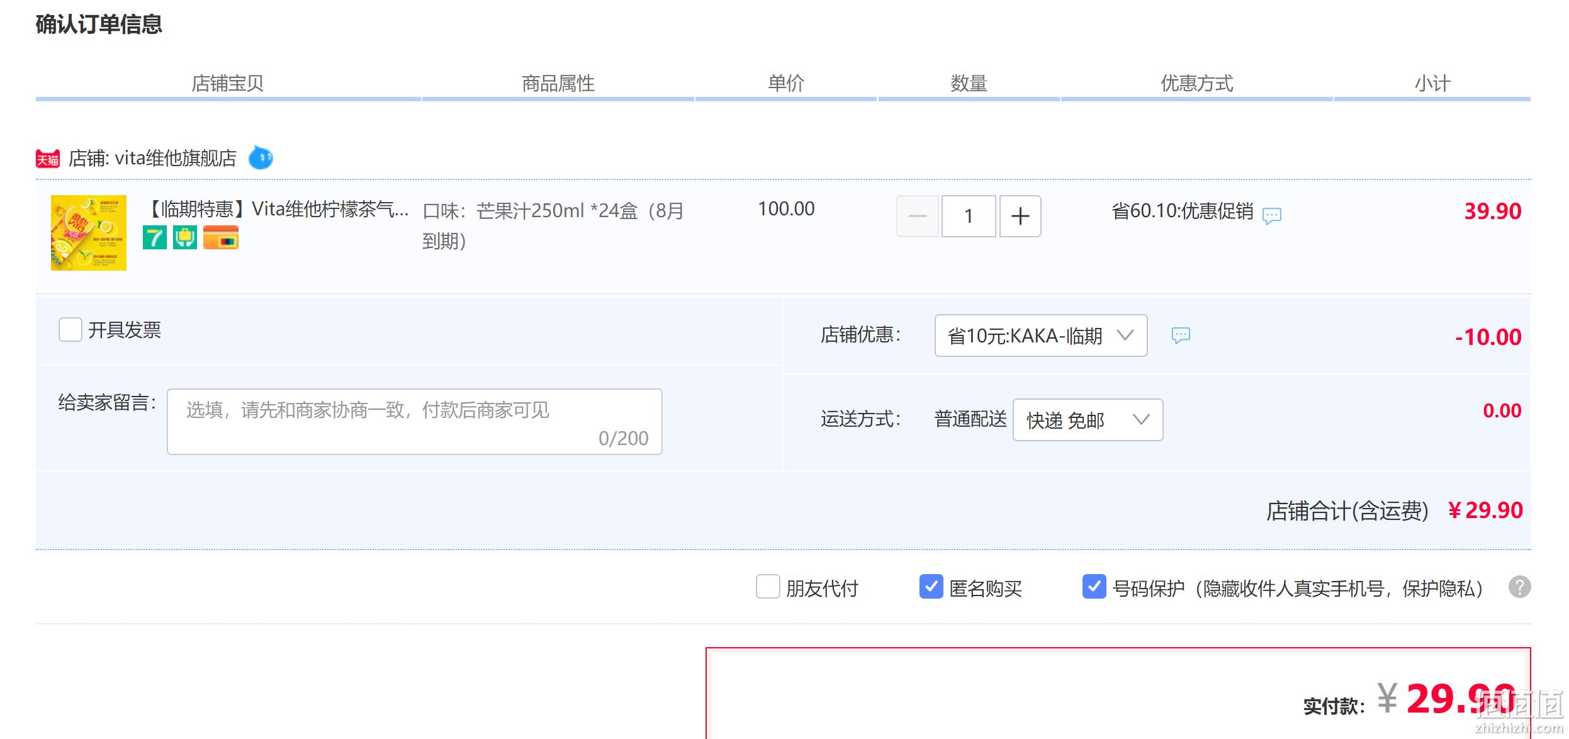Click the 店铺合计 total ¥29.90
Viewport: 1569px width, 739px height.
1485,510
